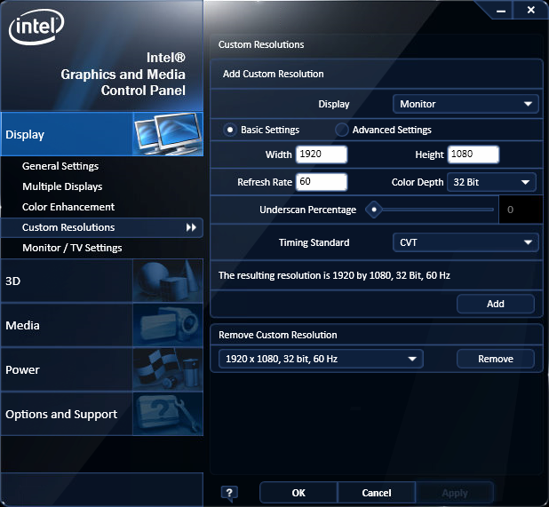549x507 pixels.
Task: Click the Apply button
Action: [x=455, y=493]
